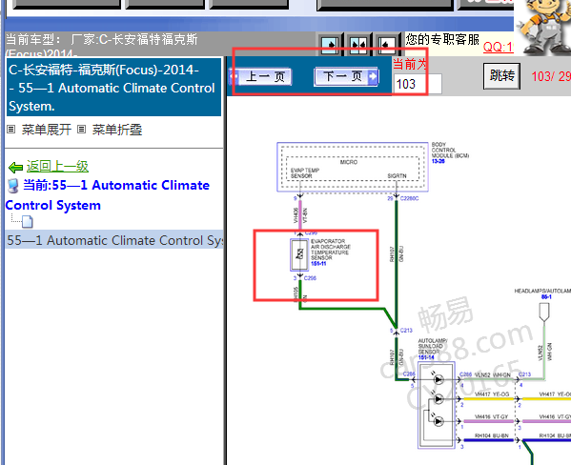
Task: Click the C266 label below the evaporator sensor
Action: [x=310, y=278]
